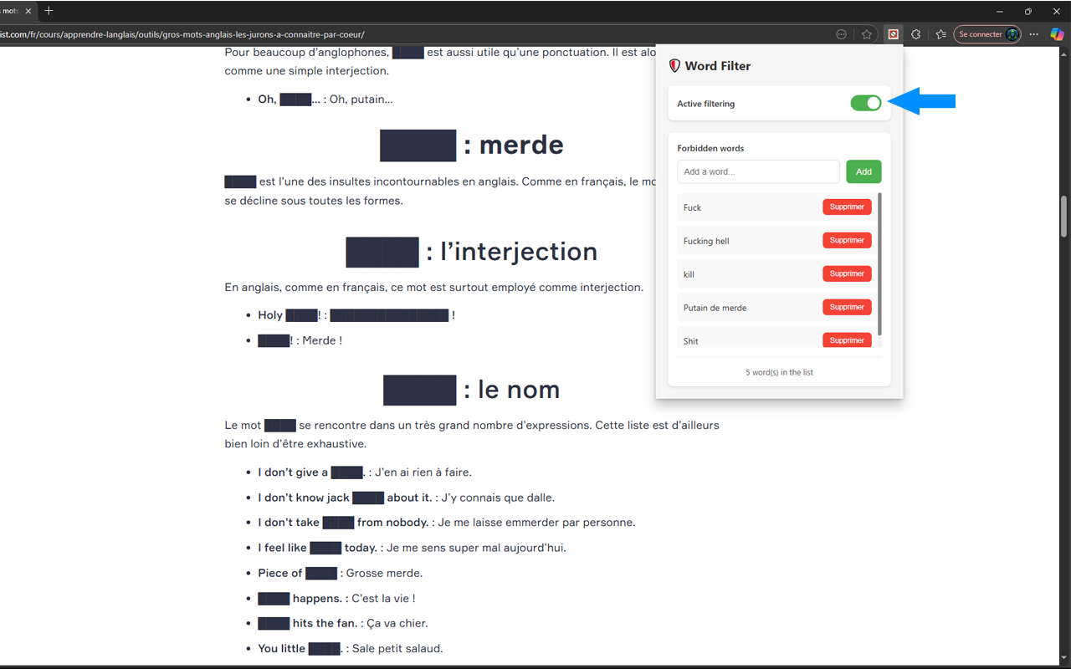The height and width of the screenshot is (669, 1071).
Task: Open the favorites bar star-list icon
Action: coord(940,34)
